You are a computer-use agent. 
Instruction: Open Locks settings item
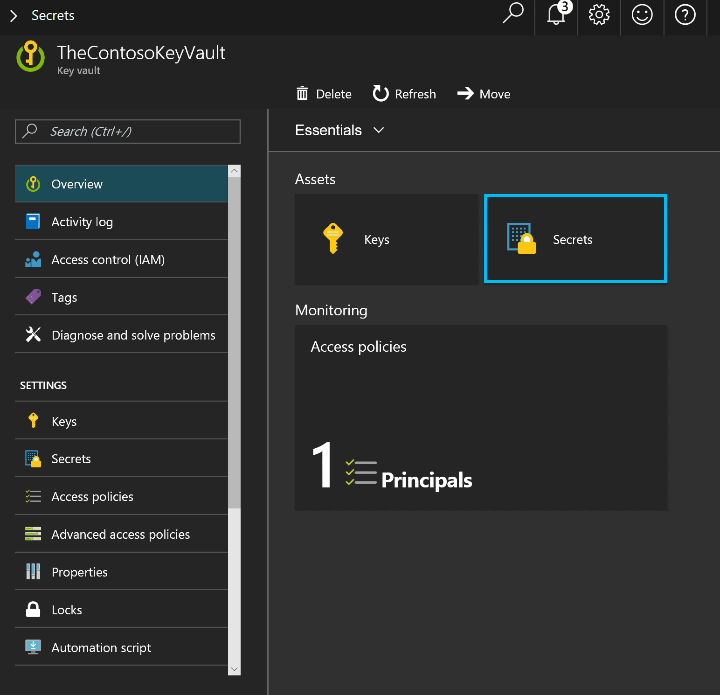point(121,610)
